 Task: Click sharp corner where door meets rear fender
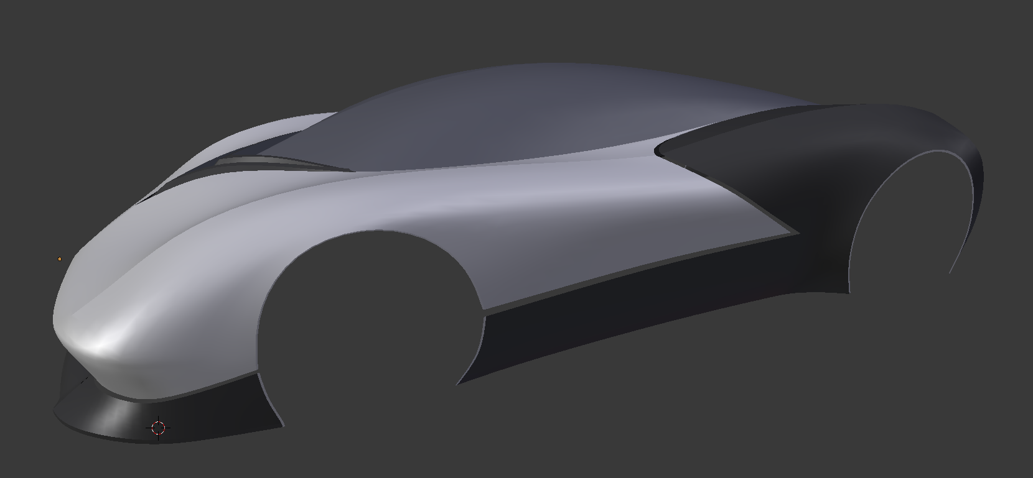pos(797,234)
